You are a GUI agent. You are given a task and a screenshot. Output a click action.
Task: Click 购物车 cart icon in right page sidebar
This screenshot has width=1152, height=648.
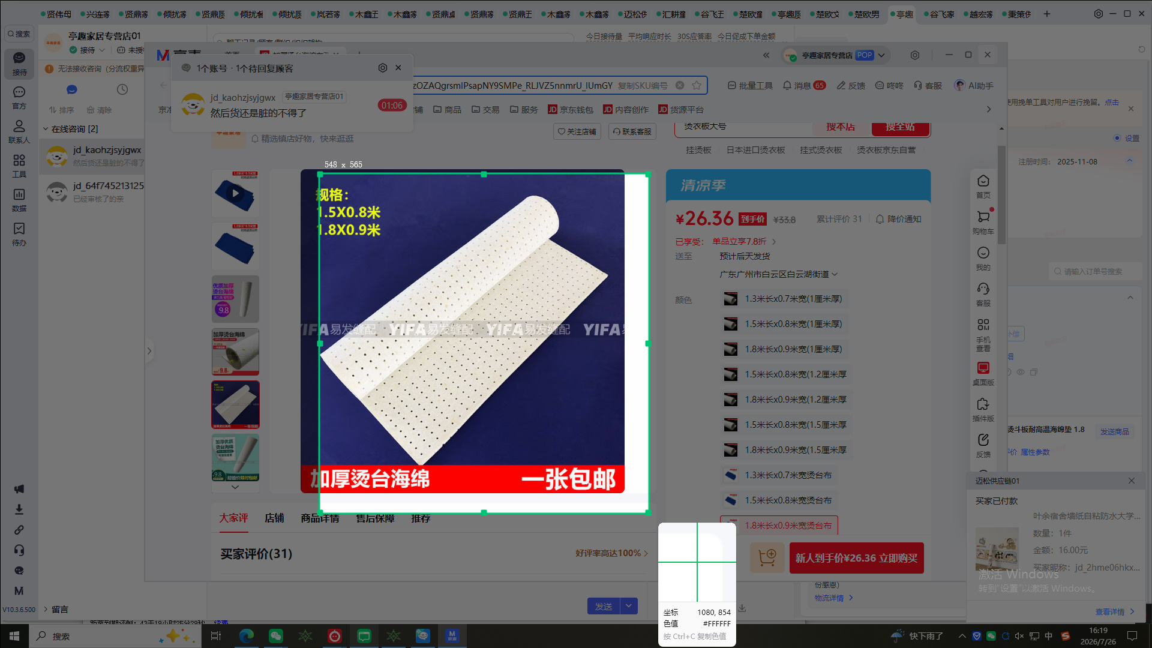pos(983,222)
